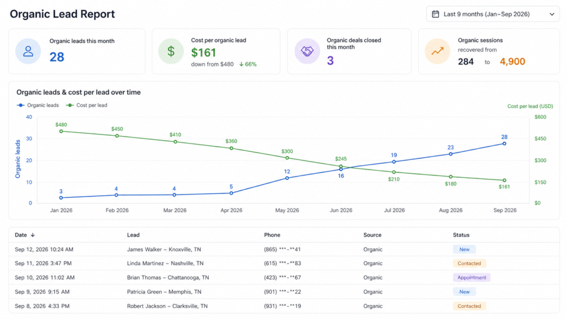Click the Organic Lead Report page title
567x319 pixels.
click(x=62, y=14)
